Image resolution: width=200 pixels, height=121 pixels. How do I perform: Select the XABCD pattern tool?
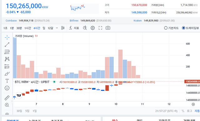point(7,59)
